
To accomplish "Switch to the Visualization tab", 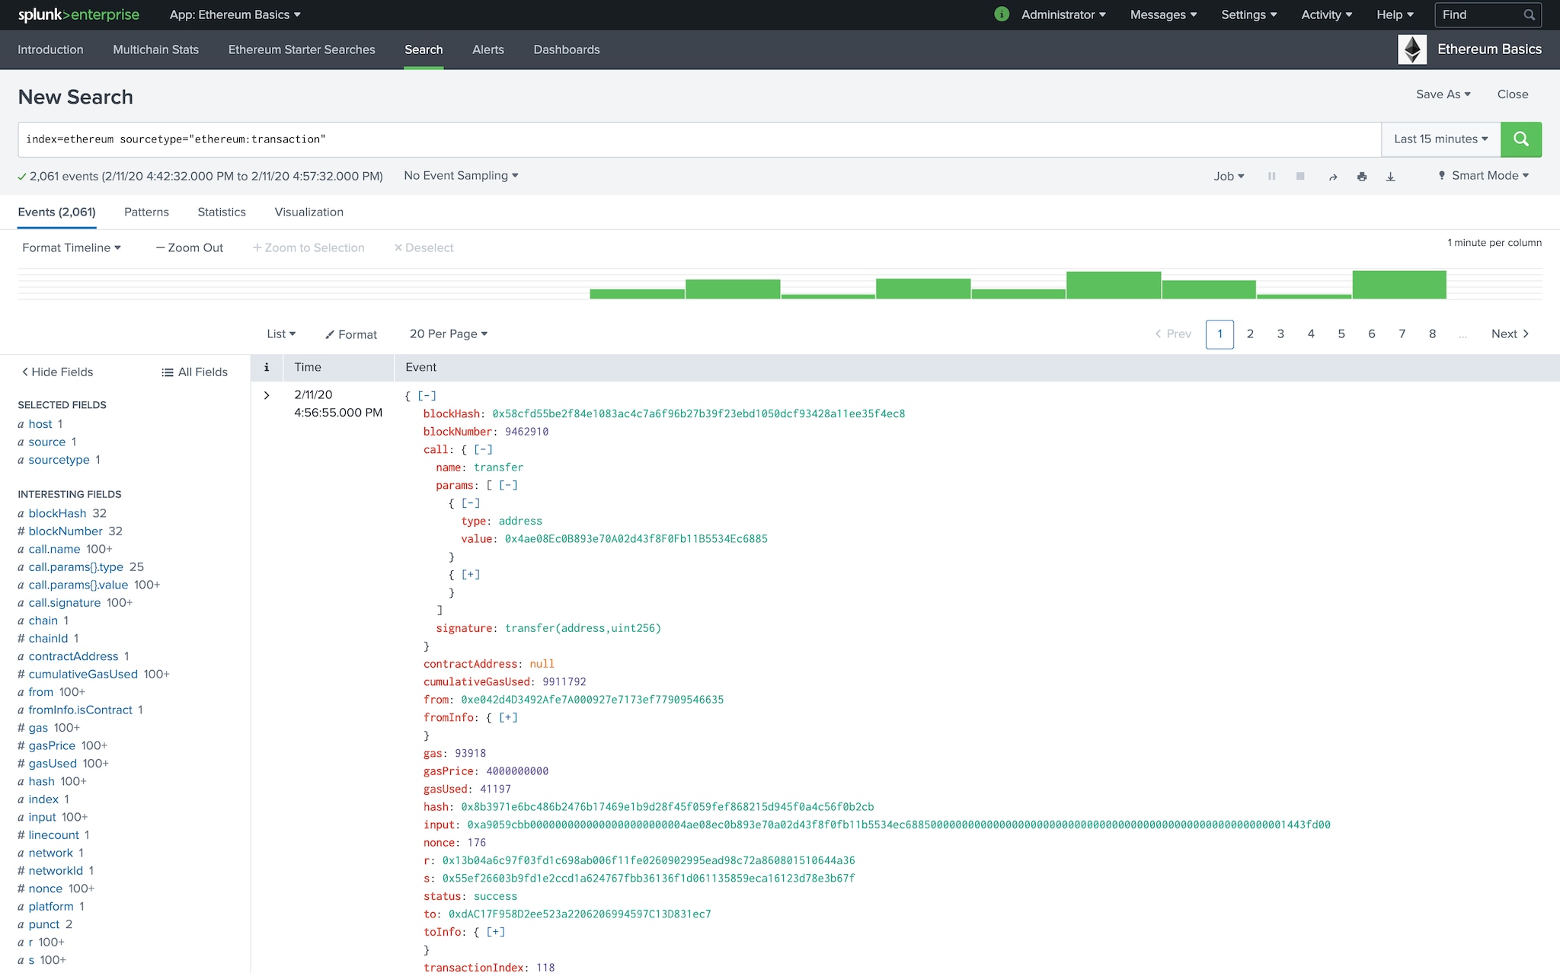I will pos(308,212).
